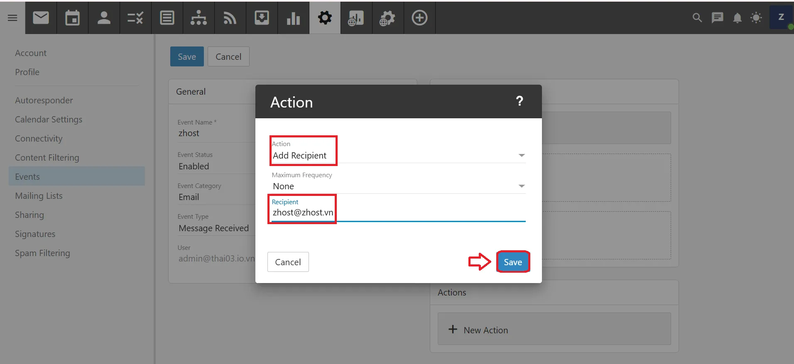
Task: Open the Contacts person icon
Action: [104, 18]
